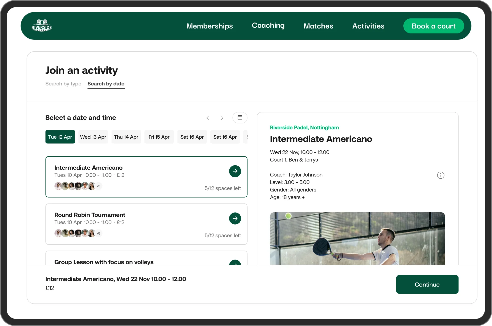This screenshot has width=492, height=326.
Task: Click the Coach: Taylor Johnson line
Action: [x=296, y=175]
